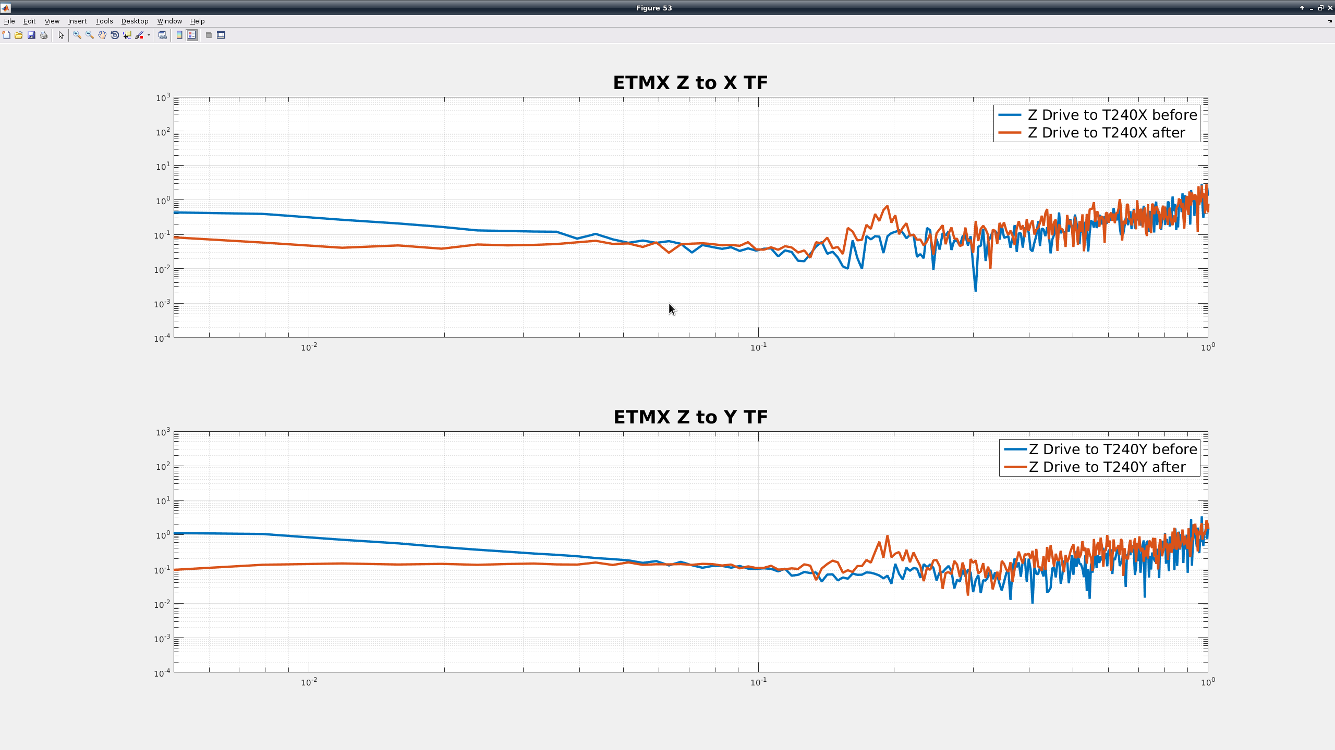
Task: Activate the Data Cursor tool
Action: [127, 35]
